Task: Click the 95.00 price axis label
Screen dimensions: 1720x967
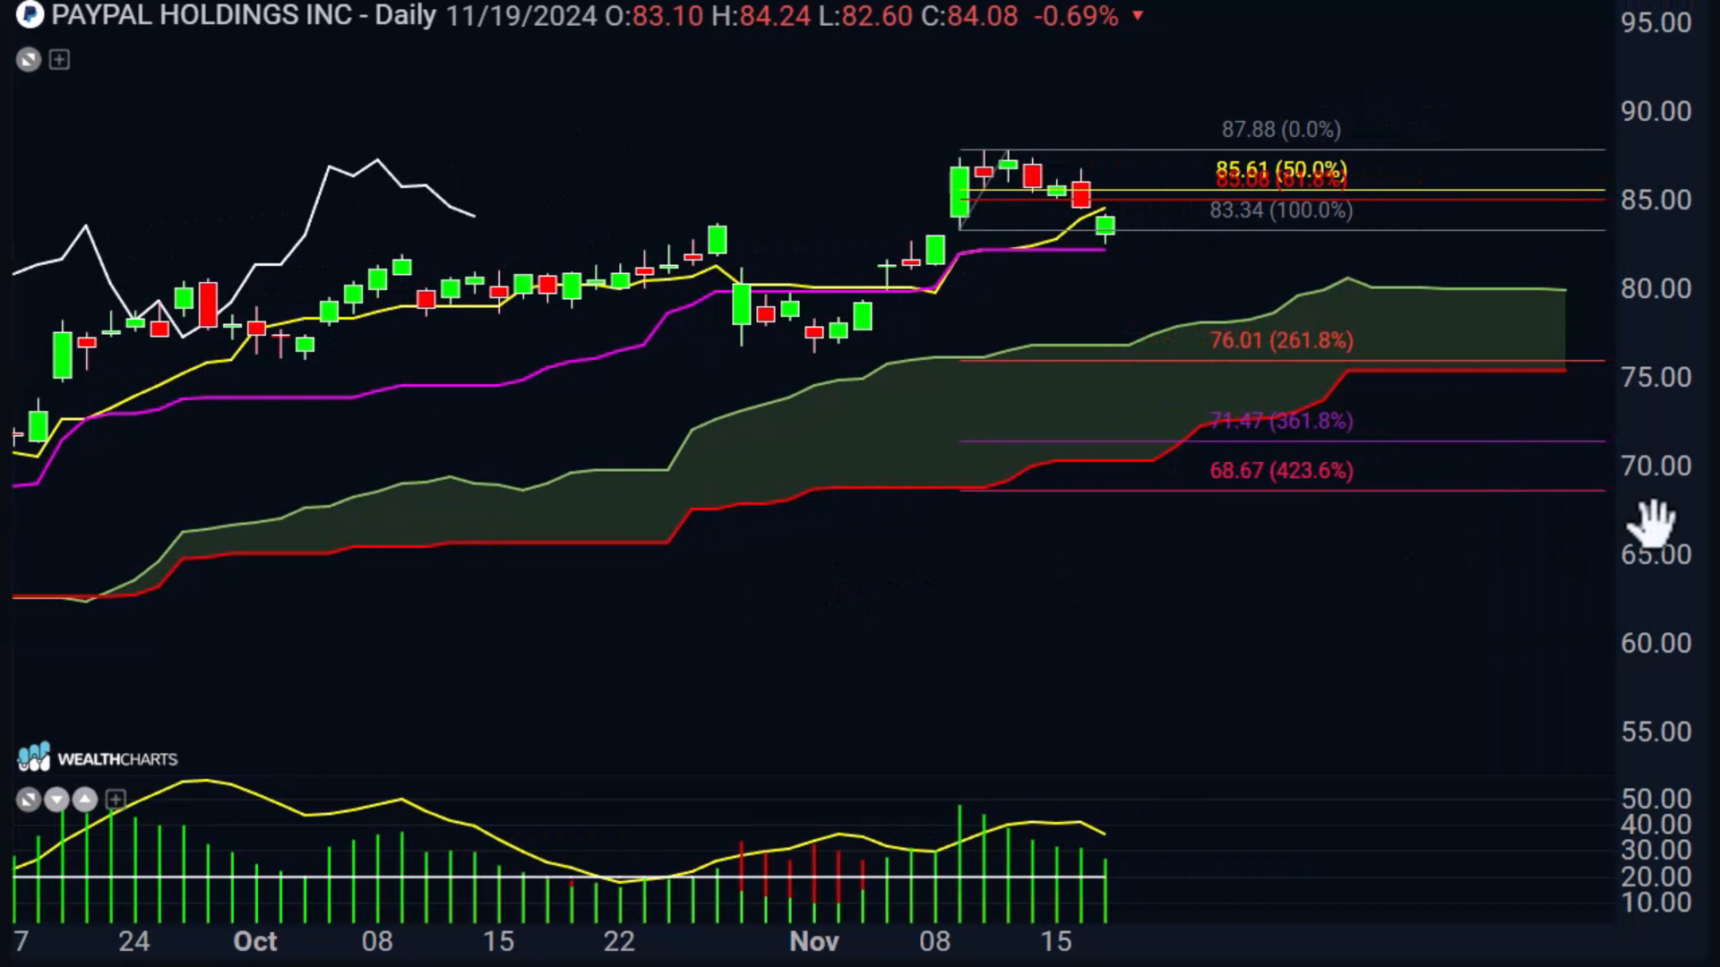Action: 1656,22
